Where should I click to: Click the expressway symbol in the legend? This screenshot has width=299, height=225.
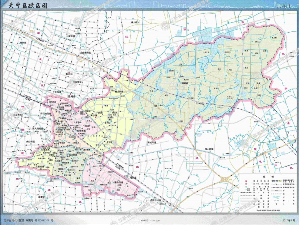point(276,180)
